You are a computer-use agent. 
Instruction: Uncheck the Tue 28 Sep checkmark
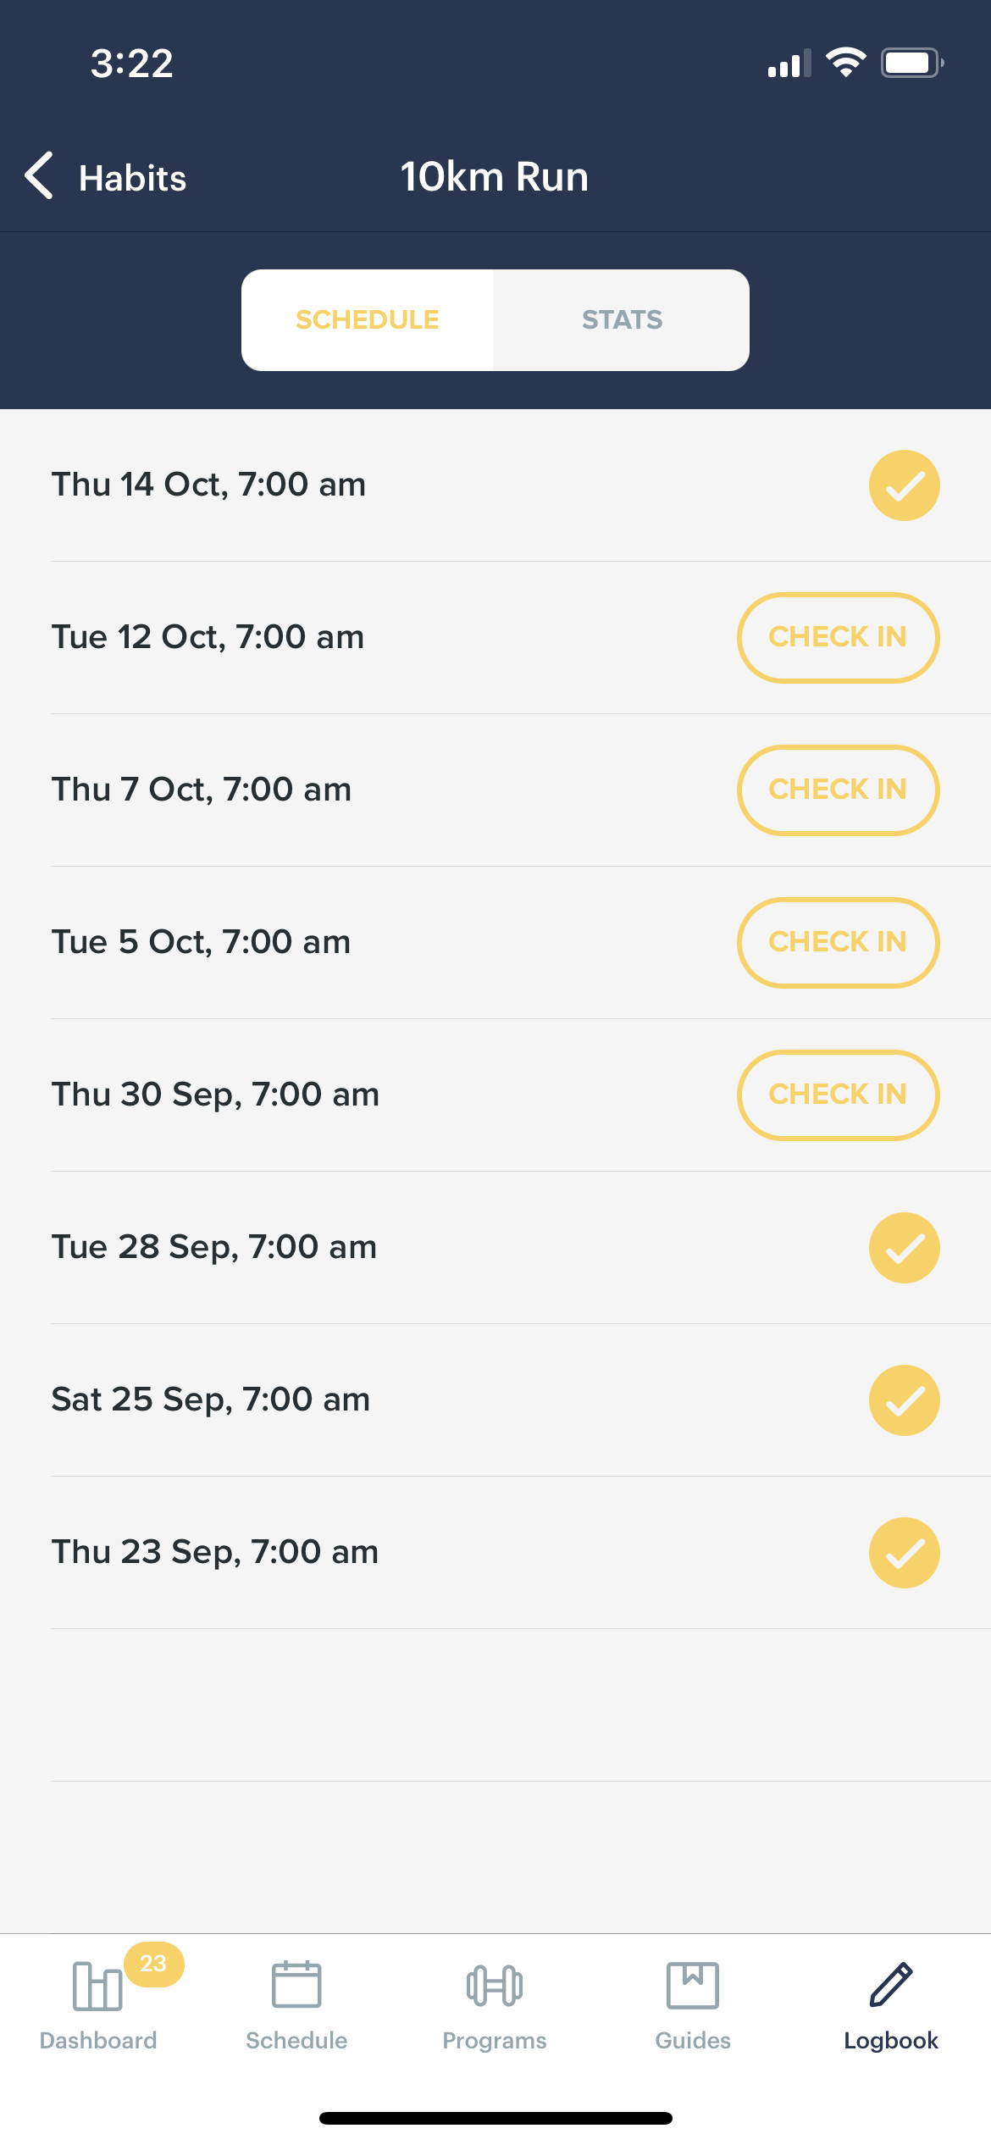(x=904, y=1248)
